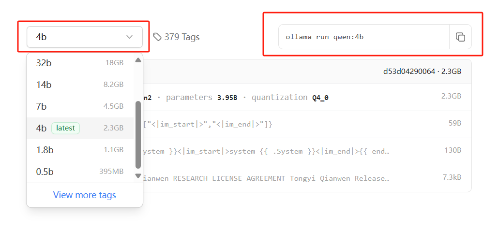Click the dropdown list scroll down arrow
This screenshot has width=498, height=230.
(138, 175)
